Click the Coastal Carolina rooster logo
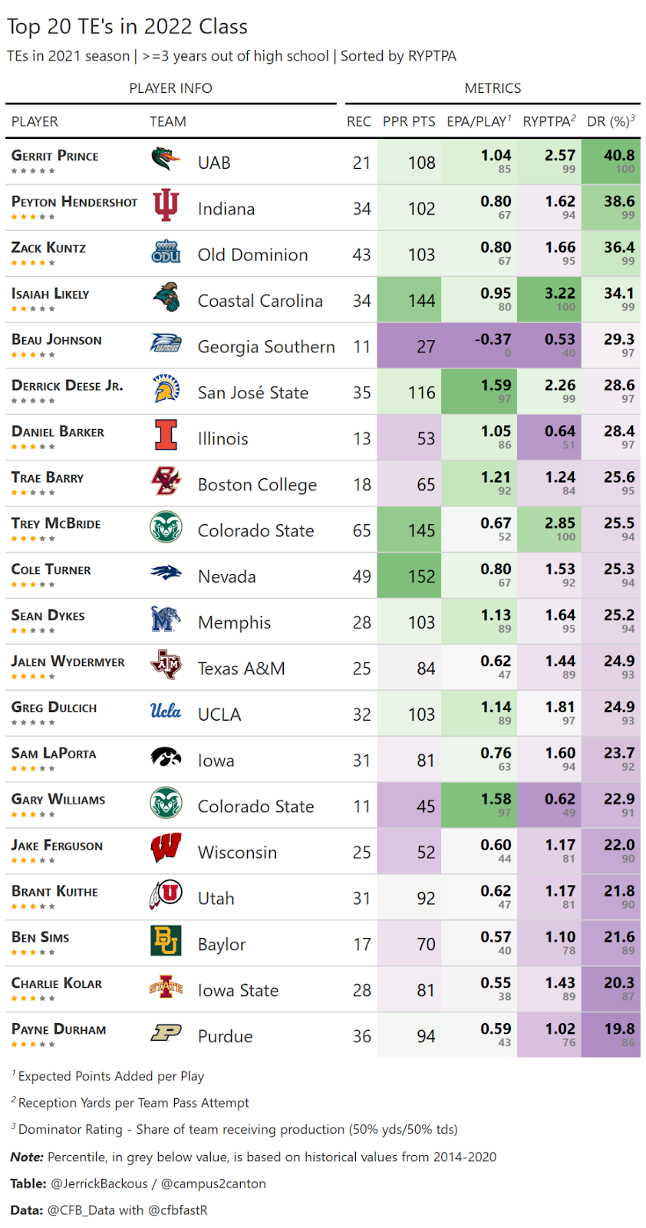 pos(166,297)
